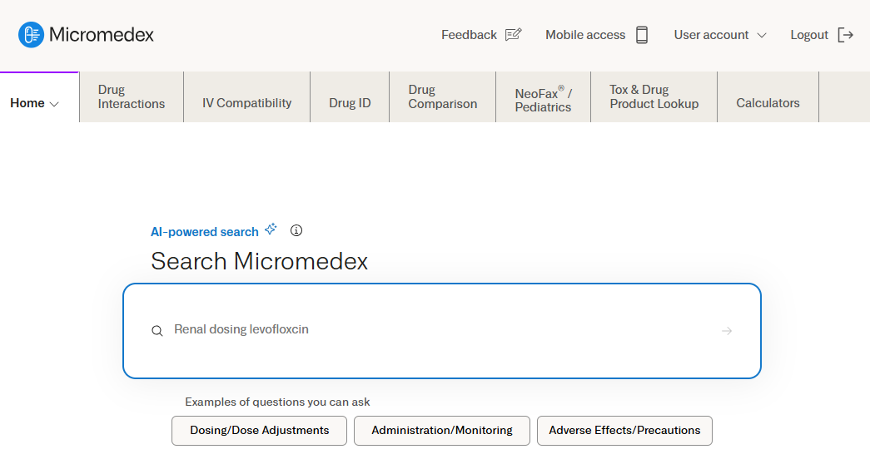The height and width of the screenshot is (459, 870).
Task: Open the Feedback form icon
Action: pyautogui.click(x=513, y=35)
